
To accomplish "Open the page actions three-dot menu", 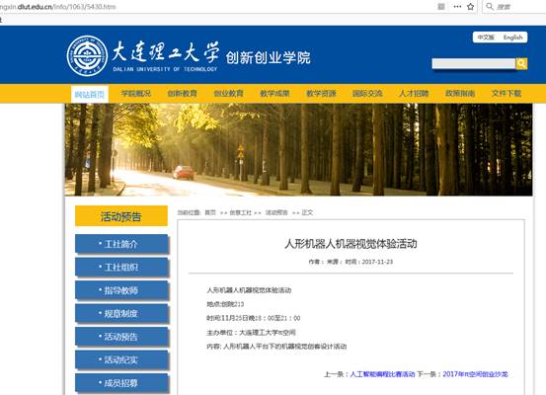I will pos(457,6).
